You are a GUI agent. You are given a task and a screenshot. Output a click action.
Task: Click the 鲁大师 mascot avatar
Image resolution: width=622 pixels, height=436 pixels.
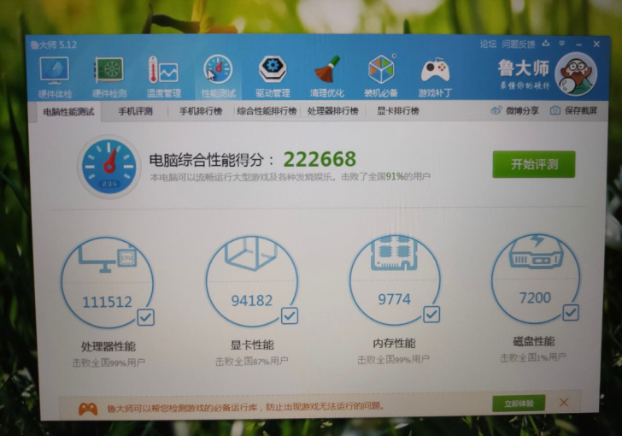tap(576, 74)
